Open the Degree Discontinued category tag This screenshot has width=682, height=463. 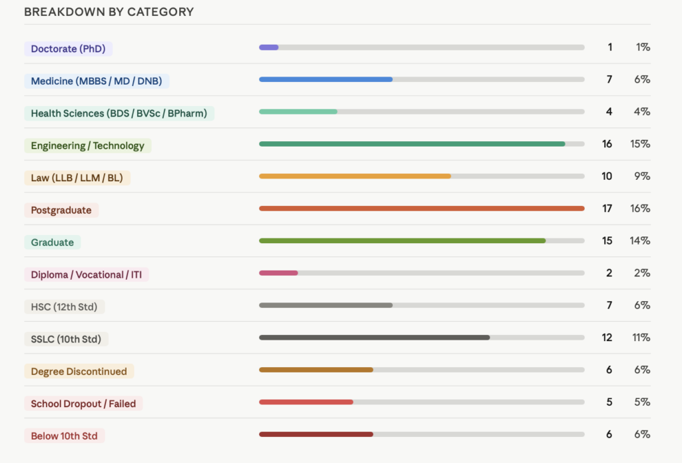click(79, 371)
